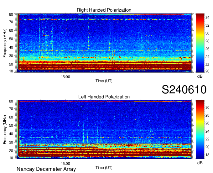Click the "Left Handed Polarization" plot title
Screen dimensions: 213x173
coord(104,97)
